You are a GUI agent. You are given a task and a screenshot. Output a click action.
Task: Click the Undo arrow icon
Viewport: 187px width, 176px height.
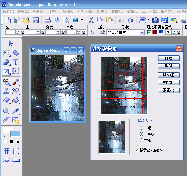(121, 20)
